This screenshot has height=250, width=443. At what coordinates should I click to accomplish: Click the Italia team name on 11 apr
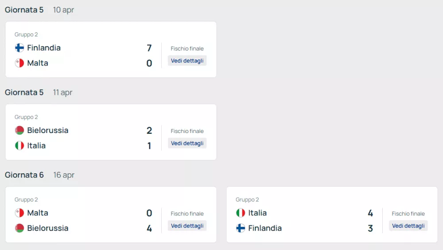(x=36, y=145)
